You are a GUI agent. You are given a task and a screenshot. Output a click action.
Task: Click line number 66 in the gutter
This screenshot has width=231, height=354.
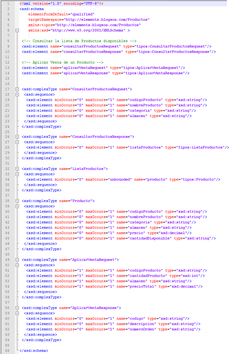click(8, 351)
